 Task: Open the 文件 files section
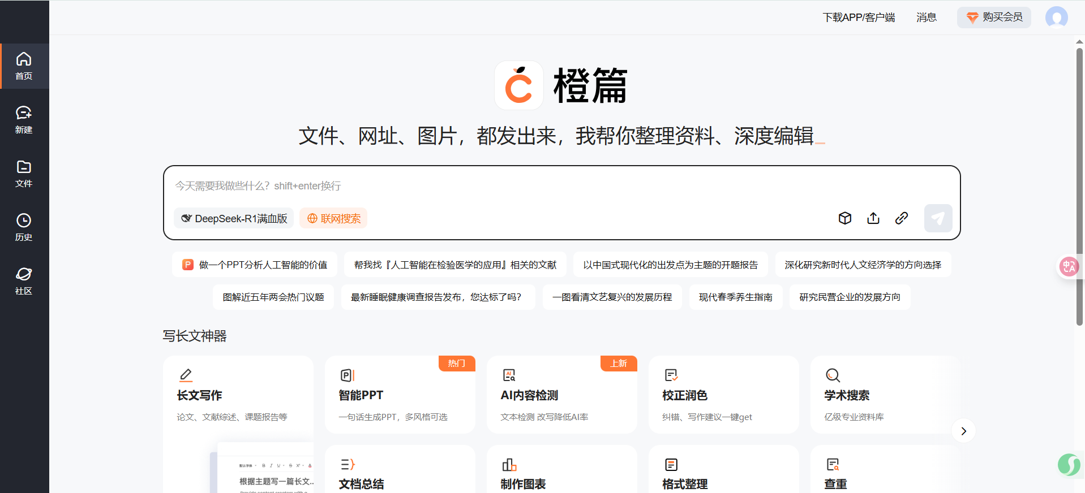[24, 174]
